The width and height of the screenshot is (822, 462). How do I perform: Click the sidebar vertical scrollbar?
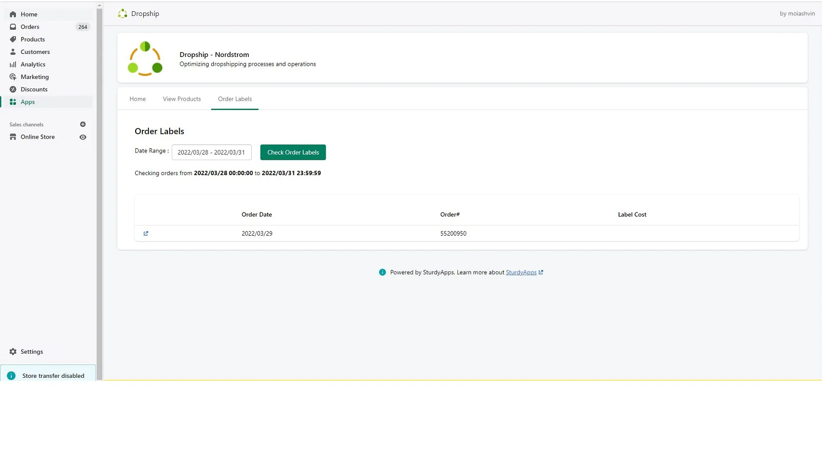click(x=100, y=190)
